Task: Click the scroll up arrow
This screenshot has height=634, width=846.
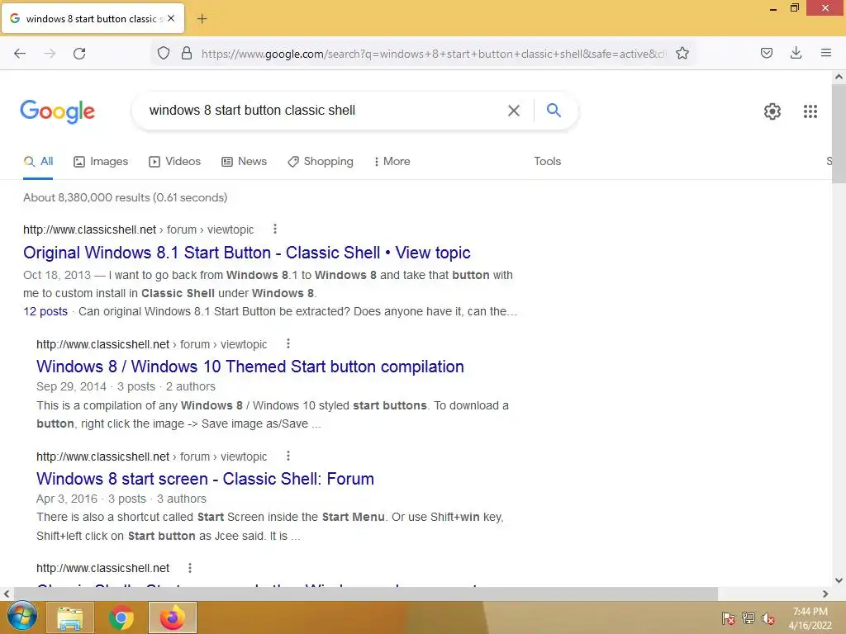Action: click(839, 77)
